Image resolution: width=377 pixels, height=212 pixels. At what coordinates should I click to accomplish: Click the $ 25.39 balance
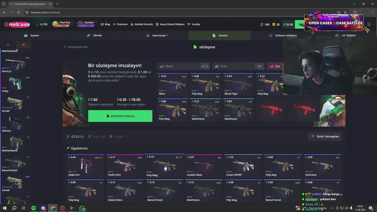(288, 24)
